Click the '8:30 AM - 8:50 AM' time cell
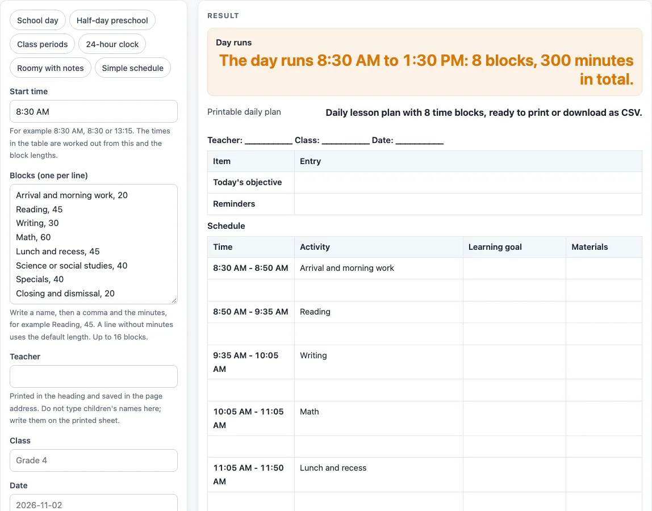 (x=250, y=268)
